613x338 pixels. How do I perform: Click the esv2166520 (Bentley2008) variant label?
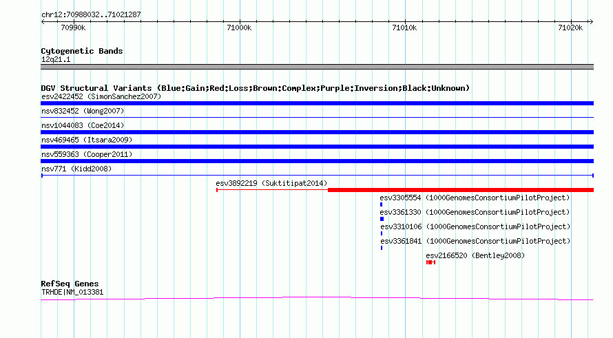click(x=475, y=255)
